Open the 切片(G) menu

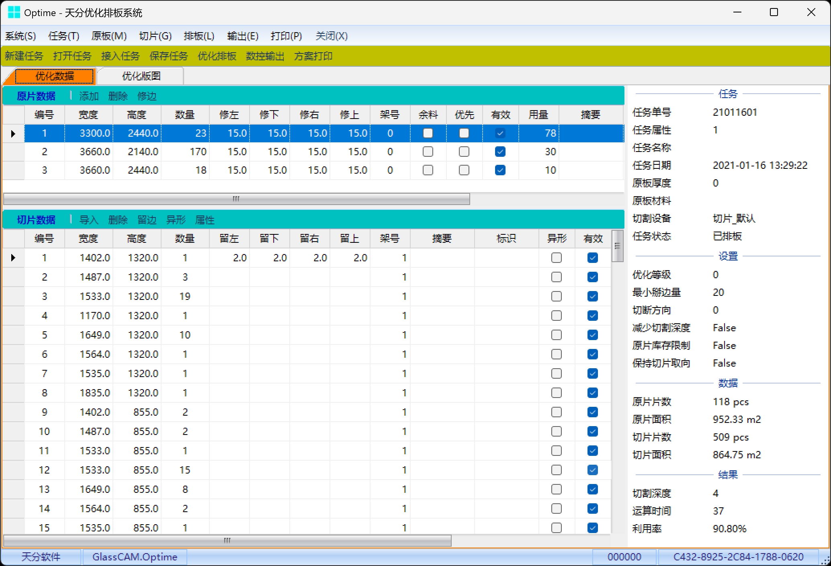[x=155, y=36]
